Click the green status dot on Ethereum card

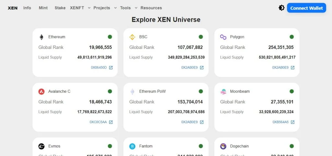tap(110, 37)
